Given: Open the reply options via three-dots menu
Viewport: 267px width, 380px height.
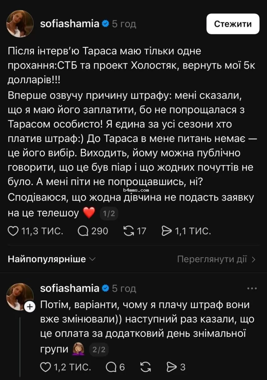Looking at the screenshot, I should click(x=252, y=288).
